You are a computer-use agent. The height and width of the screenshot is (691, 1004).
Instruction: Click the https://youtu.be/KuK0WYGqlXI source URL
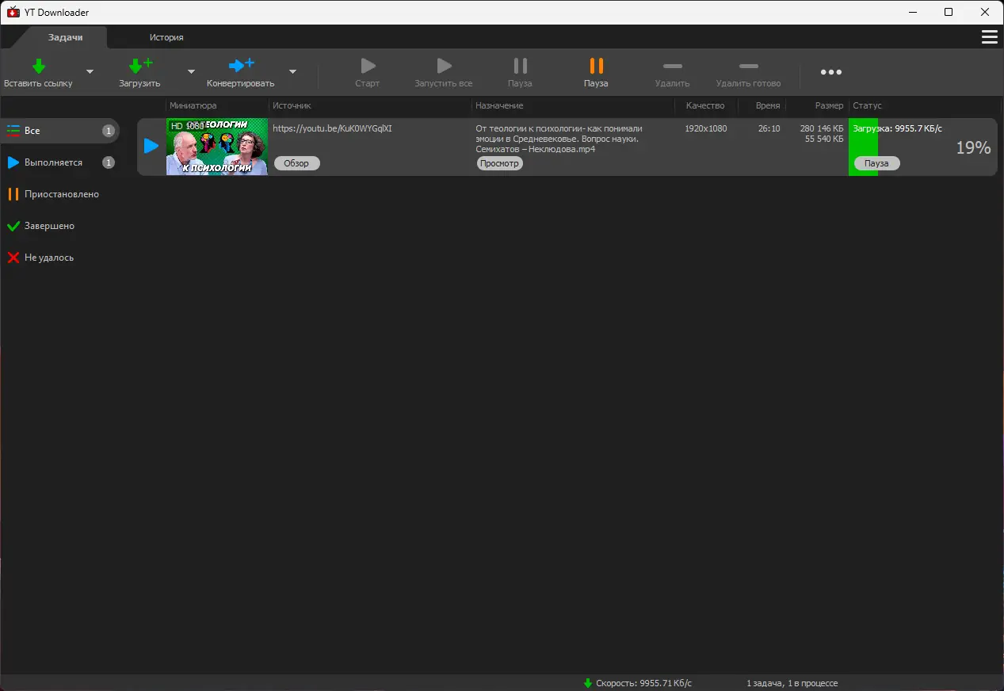coord(332,128)
